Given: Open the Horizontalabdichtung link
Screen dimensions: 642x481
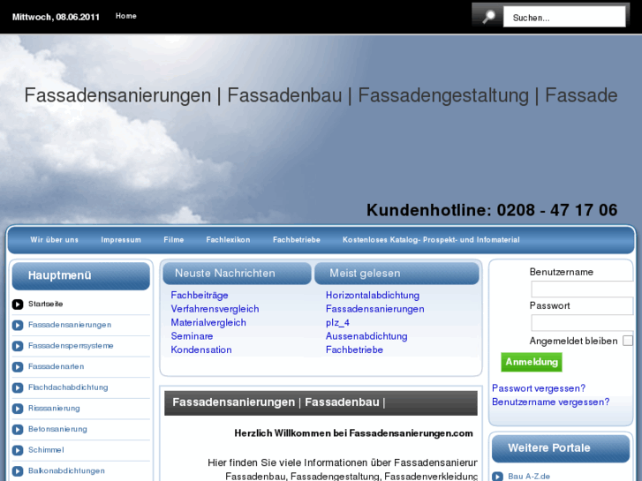Looking at the screenshot, I should (373, 295).
